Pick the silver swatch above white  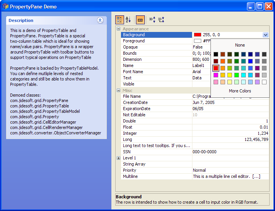(x=264, y=75)
